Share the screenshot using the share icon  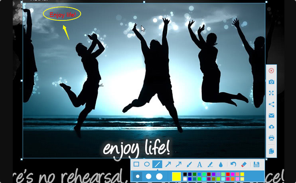click(271, 104)
